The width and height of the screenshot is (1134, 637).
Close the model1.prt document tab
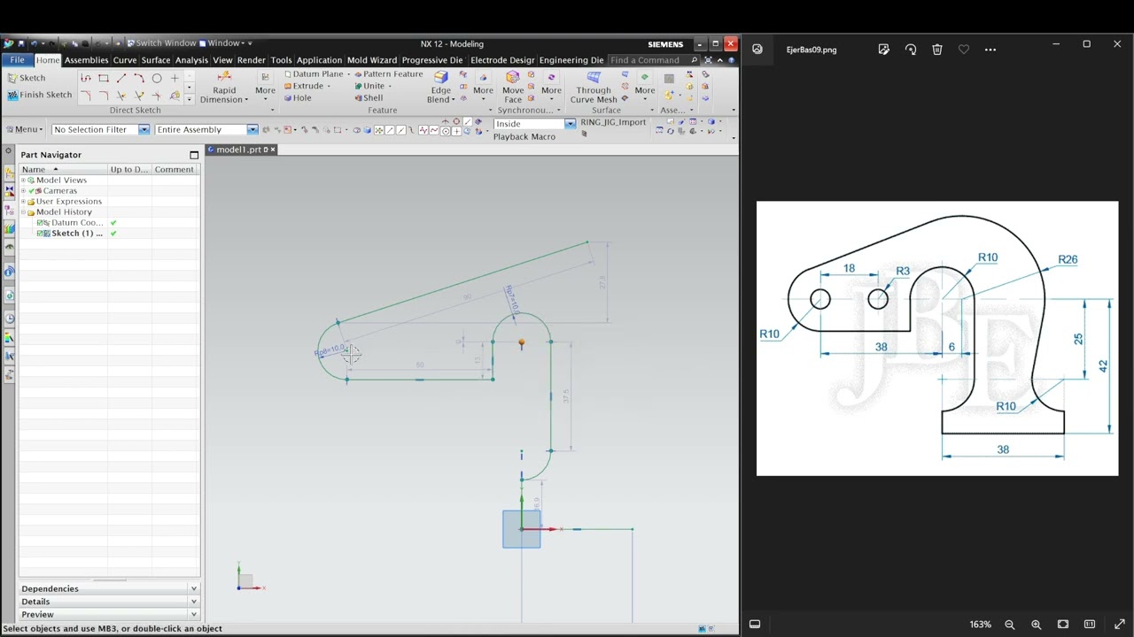[x=273, y=150]
